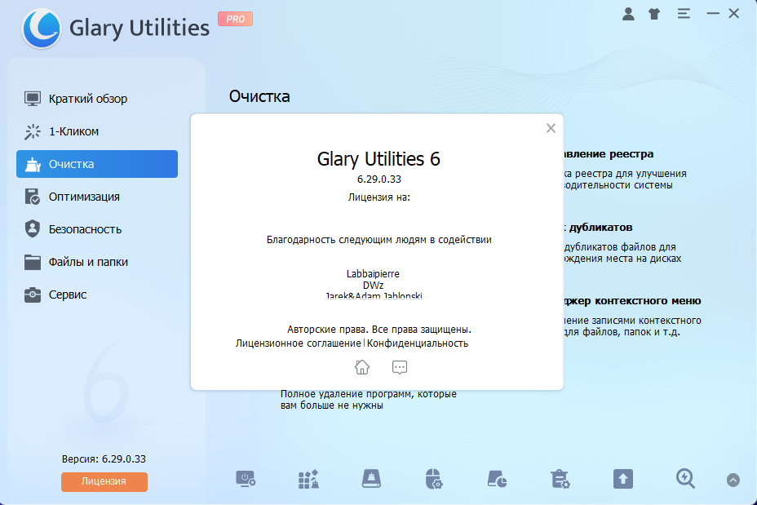The height and width of the screenshot is (505, 757).
Task: Click the Очистка broom icon
Action: click(x=33, y=164)
